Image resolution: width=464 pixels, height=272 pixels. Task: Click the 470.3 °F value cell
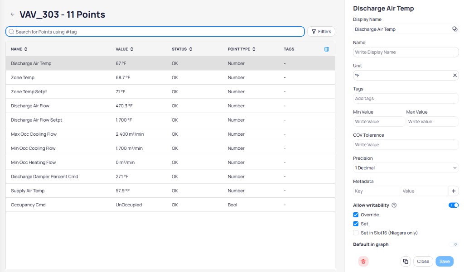(124, 106)
